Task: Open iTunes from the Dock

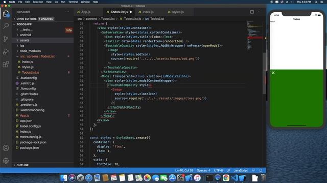Action: 197,178
